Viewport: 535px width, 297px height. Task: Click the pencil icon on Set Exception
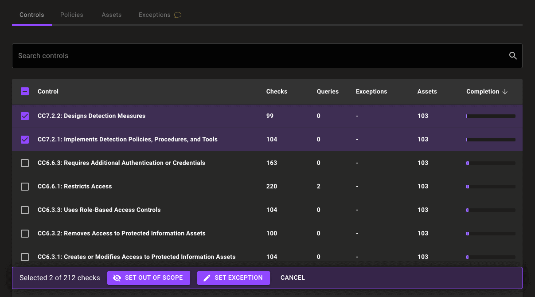point(207,278)
